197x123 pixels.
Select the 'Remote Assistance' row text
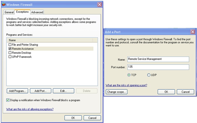point(23,49)
